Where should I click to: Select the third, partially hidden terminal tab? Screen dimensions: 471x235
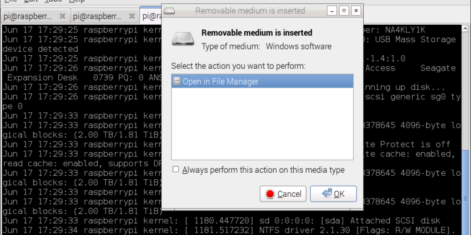[x=151, y=16]
